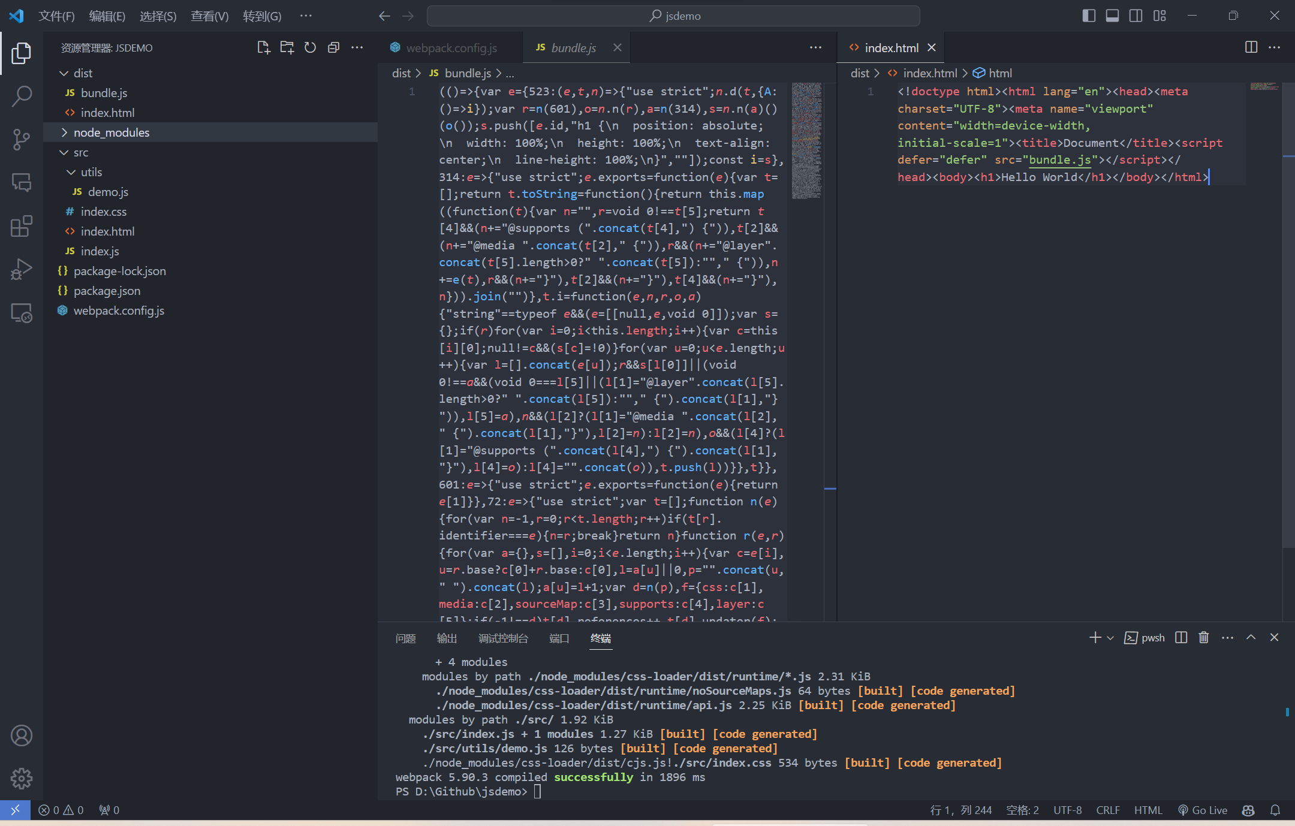The height and width of the screenshot is (826, 1295).
Task: Refresh the explorer file tree
Action: tap(310, 48)
